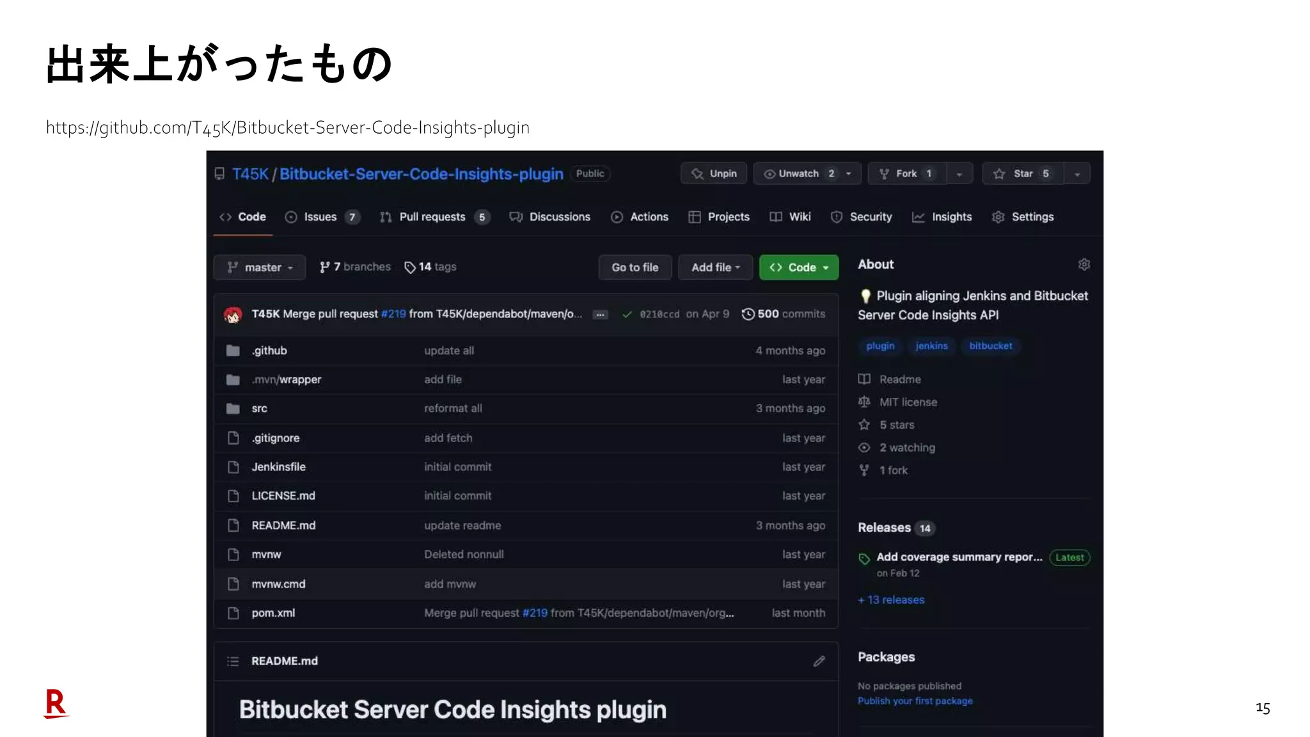Click the Readme book icon in About
This screenshot has width=1310, height=737.
(864, 379)
